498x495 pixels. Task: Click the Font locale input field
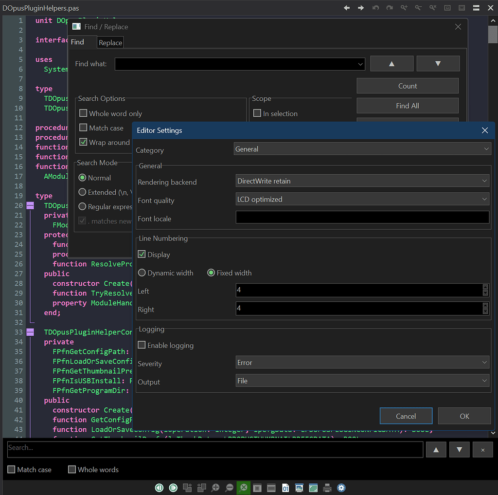[x=362, y=218]
